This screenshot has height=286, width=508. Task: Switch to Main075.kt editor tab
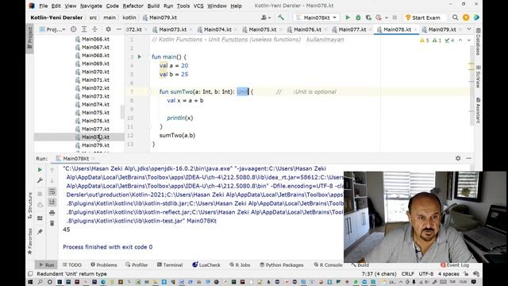[263, 29]
